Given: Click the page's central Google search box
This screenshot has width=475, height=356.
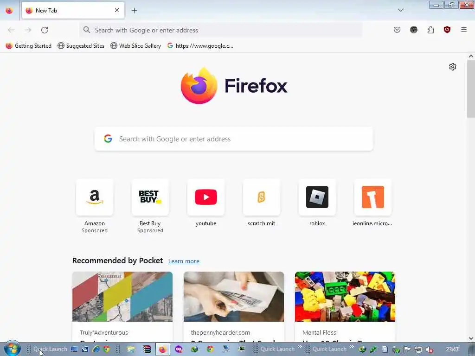Looking at the screenshot, I should (x=234, y=139).
